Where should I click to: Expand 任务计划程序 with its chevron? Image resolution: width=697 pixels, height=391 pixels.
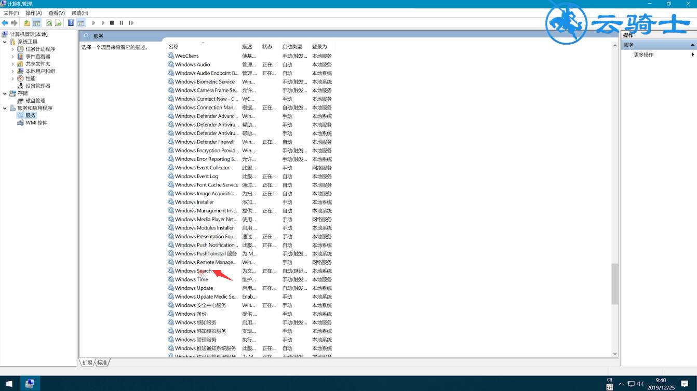pos(13,49)
